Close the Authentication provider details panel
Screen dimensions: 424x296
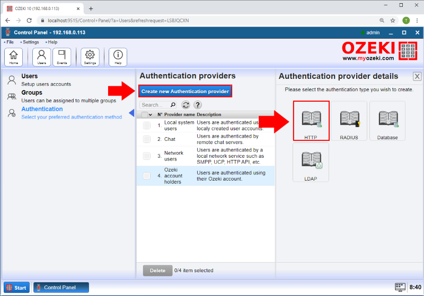[417, 76]
